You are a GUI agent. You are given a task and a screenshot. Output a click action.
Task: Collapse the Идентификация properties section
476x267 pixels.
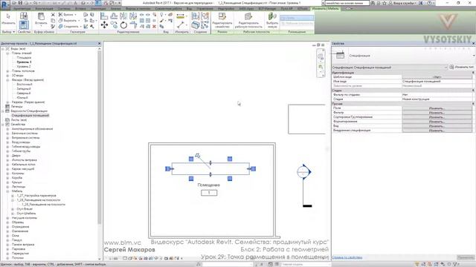473,73
